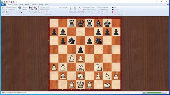This screenshot has width=170, height=95.
Task: Click the 100% zoom label in status bar
Action: 144,93
